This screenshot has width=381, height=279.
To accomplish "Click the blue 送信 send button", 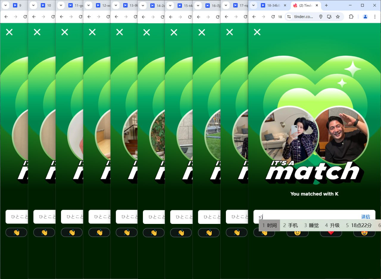I will click(366, 217).
